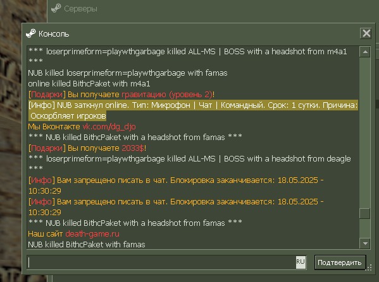379x282 pixels.
Task: Click the Steam icon beside Консоль title
Action: tap(31, 33)
